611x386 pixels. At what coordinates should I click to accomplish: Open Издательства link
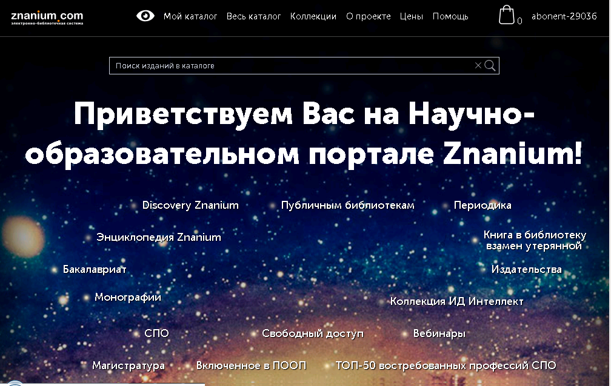(x=526, y=269)
